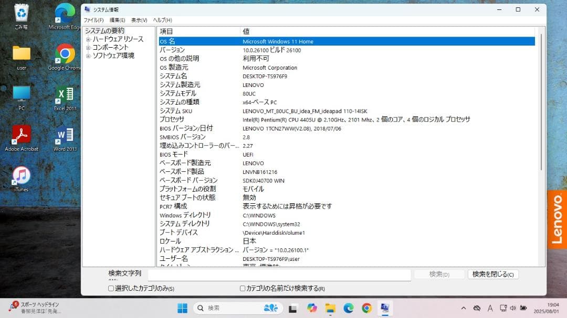Open volume control in the tray
The height and width of the screenshot is (318, 567).
(513, 308)
